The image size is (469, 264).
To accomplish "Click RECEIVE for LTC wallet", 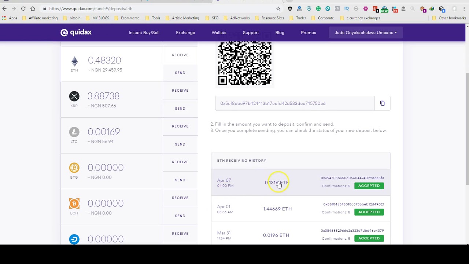I will point(180,126).
